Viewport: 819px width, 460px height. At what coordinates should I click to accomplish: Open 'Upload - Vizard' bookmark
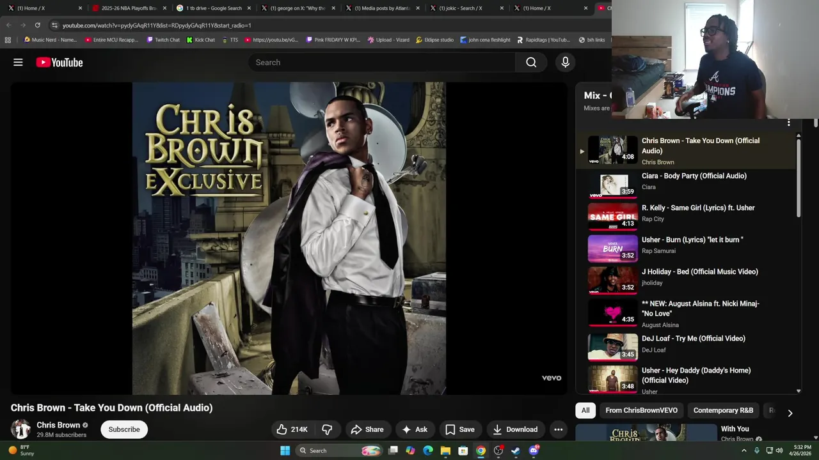388,40
